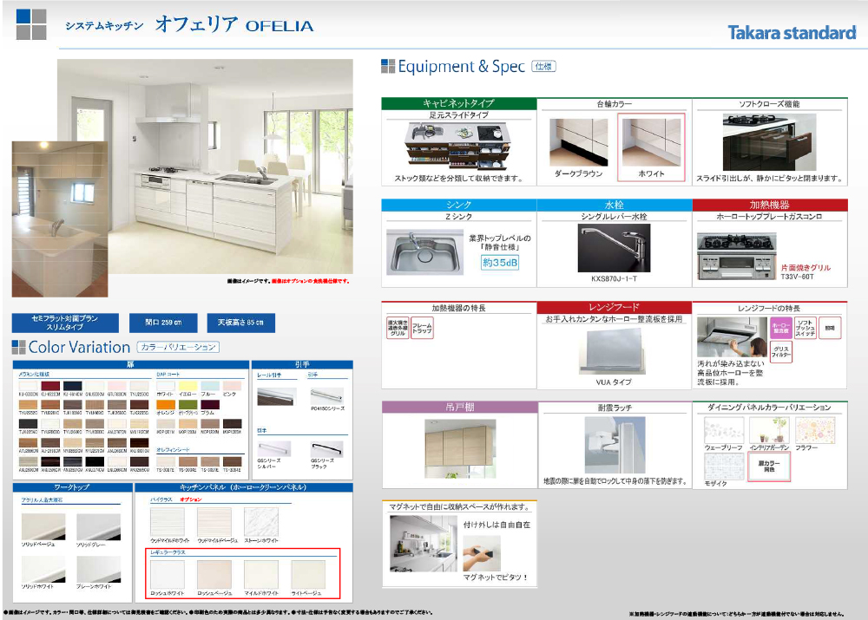Viewport: 868px width, 620px height.
Task: Click the KXS870J-1-T faucet image
Action: pos(614,248)
